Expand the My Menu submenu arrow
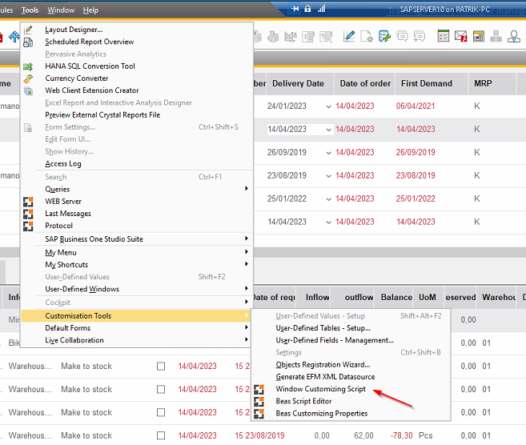This screenshot has width=526, height=445. [247, 252]
